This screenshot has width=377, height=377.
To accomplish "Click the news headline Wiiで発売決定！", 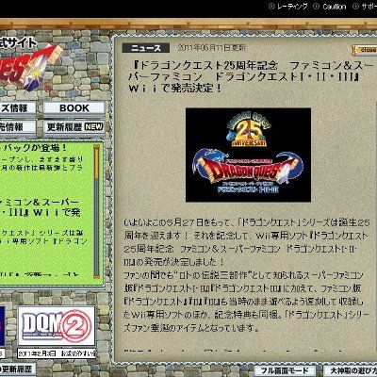I will [174, 89].
